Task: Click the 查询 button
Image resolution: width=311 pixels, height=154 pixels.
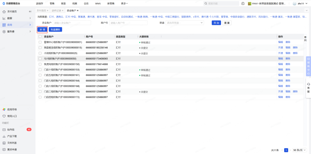Action: (x=216, y=23)
